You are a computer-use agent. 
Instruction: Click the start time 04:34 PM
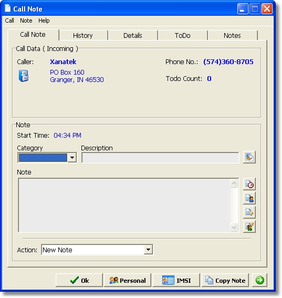67,135
